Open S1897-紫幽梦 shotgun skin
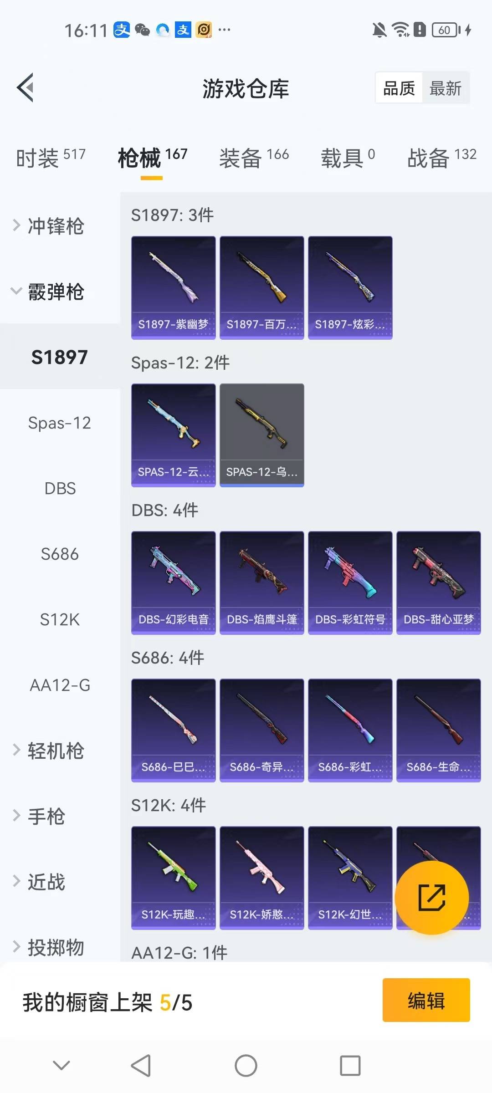This screenshot has width=492, height=1093. click(173, 287)
